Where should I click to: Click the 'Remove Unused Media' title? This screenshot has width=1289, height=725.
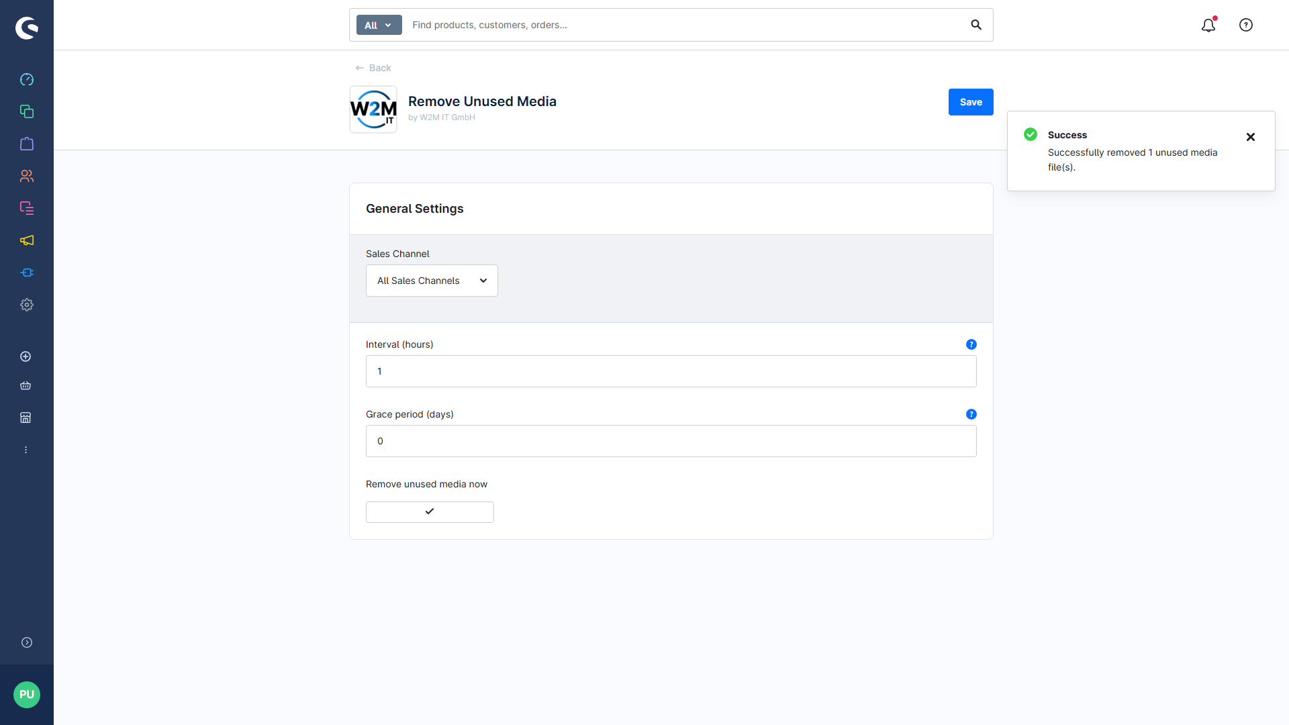[x=482, y=101]
